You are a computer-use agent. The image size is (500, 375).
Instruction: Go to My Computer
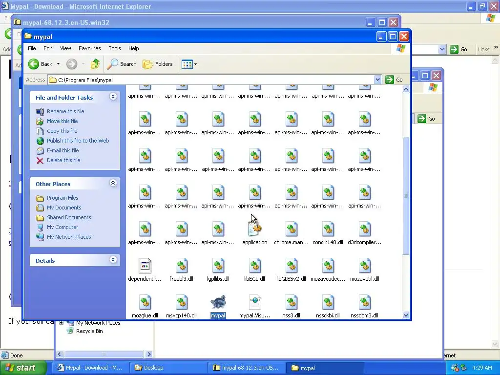coord(62,227)
